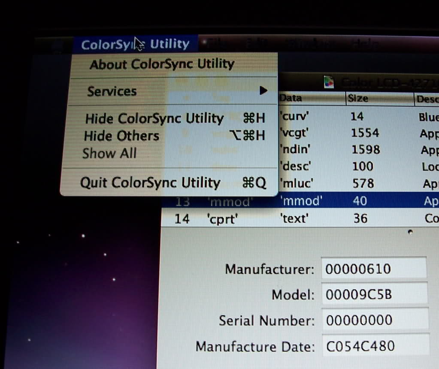The image size is (439, 369).
Task: Select the 'vcgt' row with size 1554
Action: click(359, 133)
